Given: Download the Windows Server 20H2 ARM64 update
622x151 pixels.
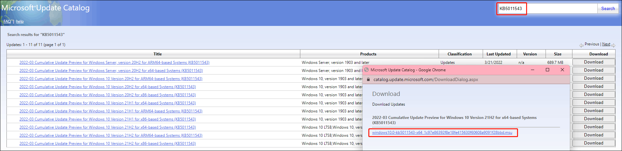Looking at the screenshot, I should coord(593,62).
